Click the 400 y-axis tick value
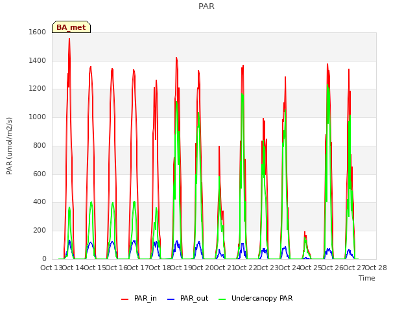Screen dimensions: 415x311 pyautogui.click(x=40, y=202)
